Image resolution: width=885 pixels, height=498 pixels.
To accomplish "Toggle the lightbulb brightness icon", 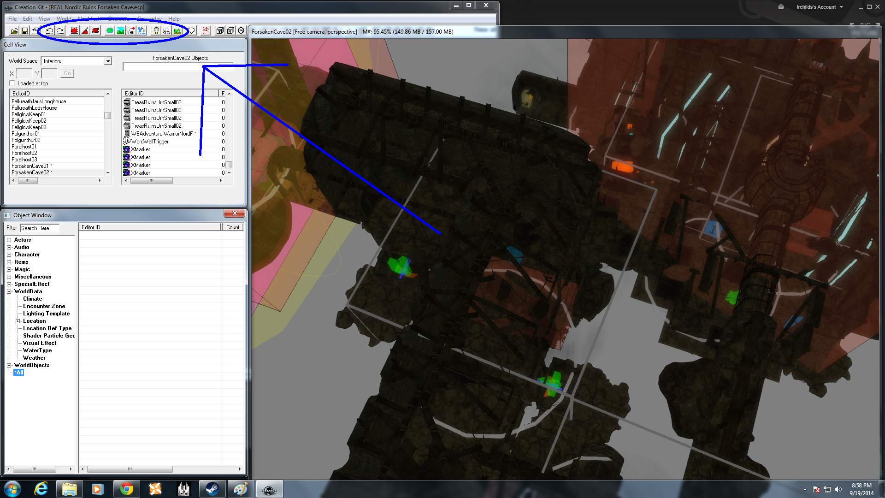I will pos(156,31).
